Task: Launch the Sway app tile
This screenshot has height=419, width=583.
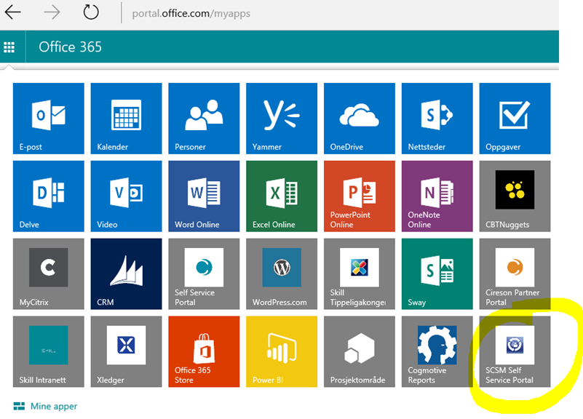Action: [x=437, y=274]
